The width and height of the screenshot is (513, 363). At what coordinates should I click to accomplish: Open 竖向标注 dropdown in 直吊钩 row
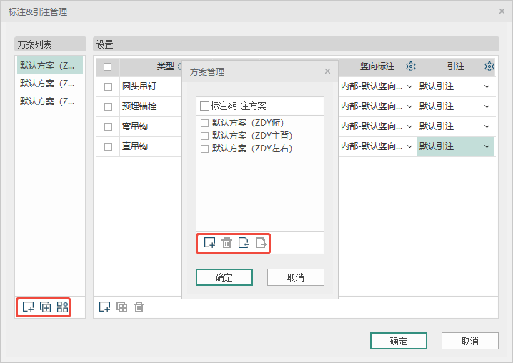tap(409, 146)
